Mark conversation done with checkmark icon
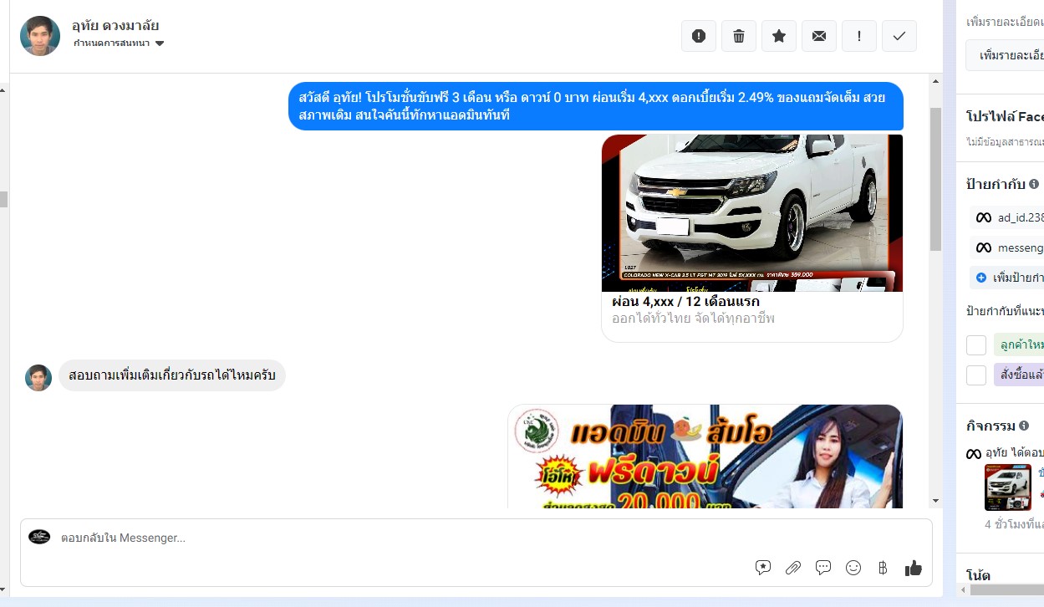This screenshot has height=607, width=1044. click(x=899, y=36)
